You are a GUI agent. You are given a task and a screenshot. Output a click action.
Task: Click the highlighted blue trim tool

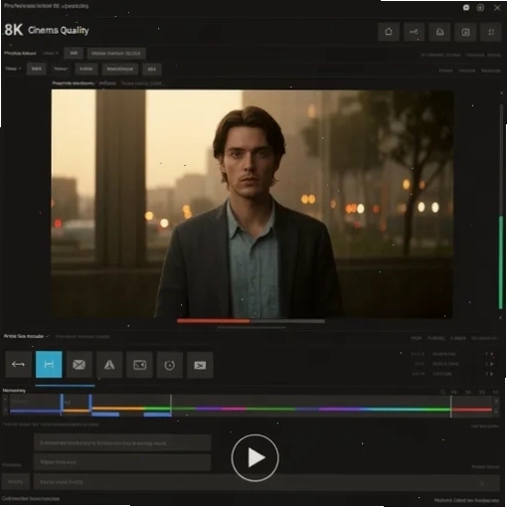49,365
